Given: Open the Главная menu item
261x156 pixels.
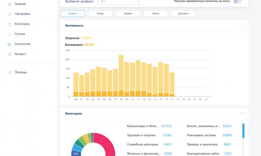Looking at the screenshot, I should tap(20, 4).
